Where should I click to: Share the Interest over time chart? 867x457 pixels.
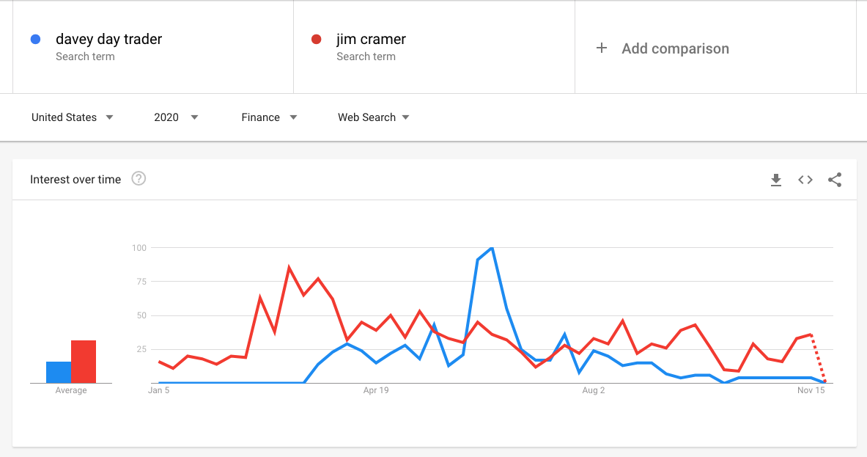(x=834, y=180)
